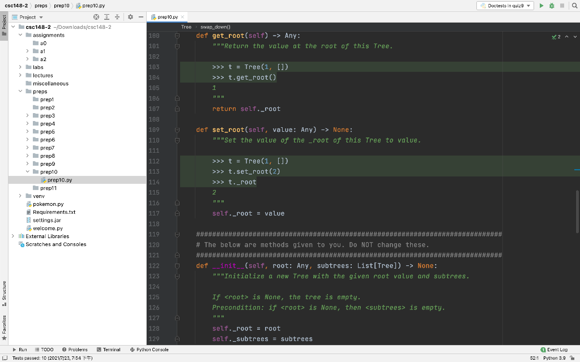Place cursor on 'return self._root' line

pos(246,109)
